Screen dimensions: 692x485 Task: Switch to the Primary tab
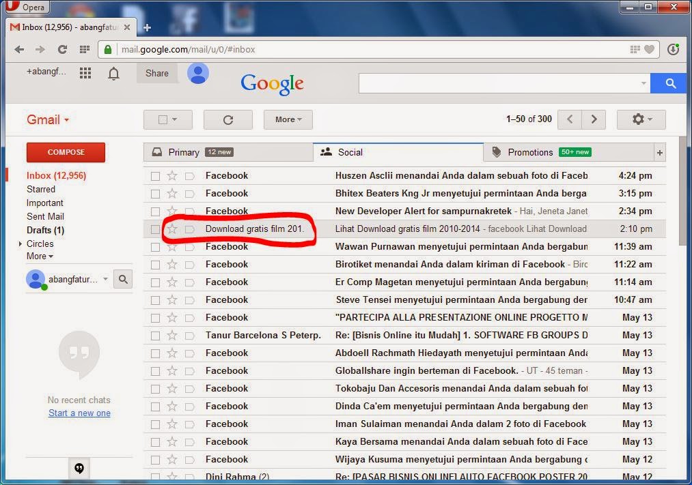click(x=228, y=152)
